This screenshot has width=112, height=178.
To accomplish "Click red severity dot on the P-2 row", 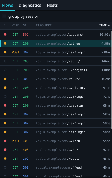I will [x=5, y=149].
